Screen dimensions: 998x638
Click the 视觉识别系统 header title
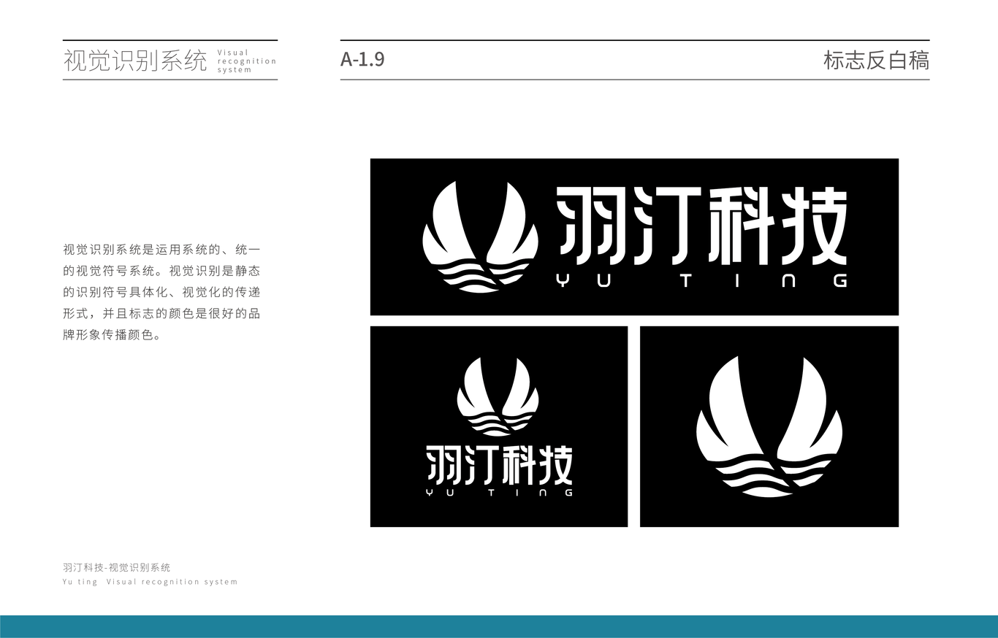click(136, 61)
